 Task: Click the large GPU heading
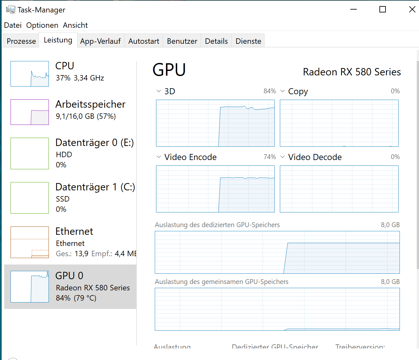click(x=169, y=70)
